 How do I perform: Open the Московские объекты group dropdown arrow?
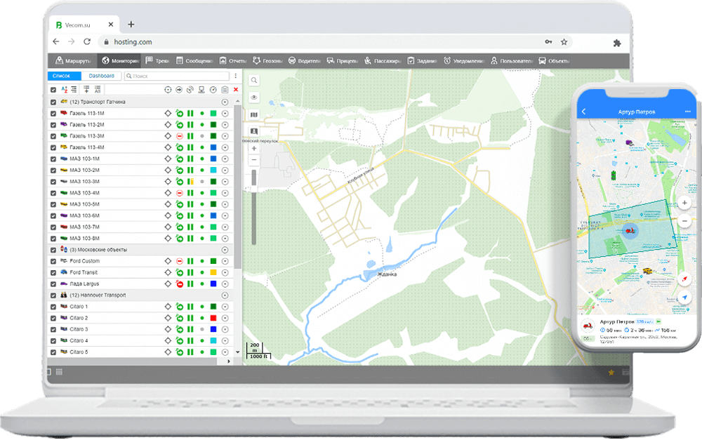(x=225, y=250)
